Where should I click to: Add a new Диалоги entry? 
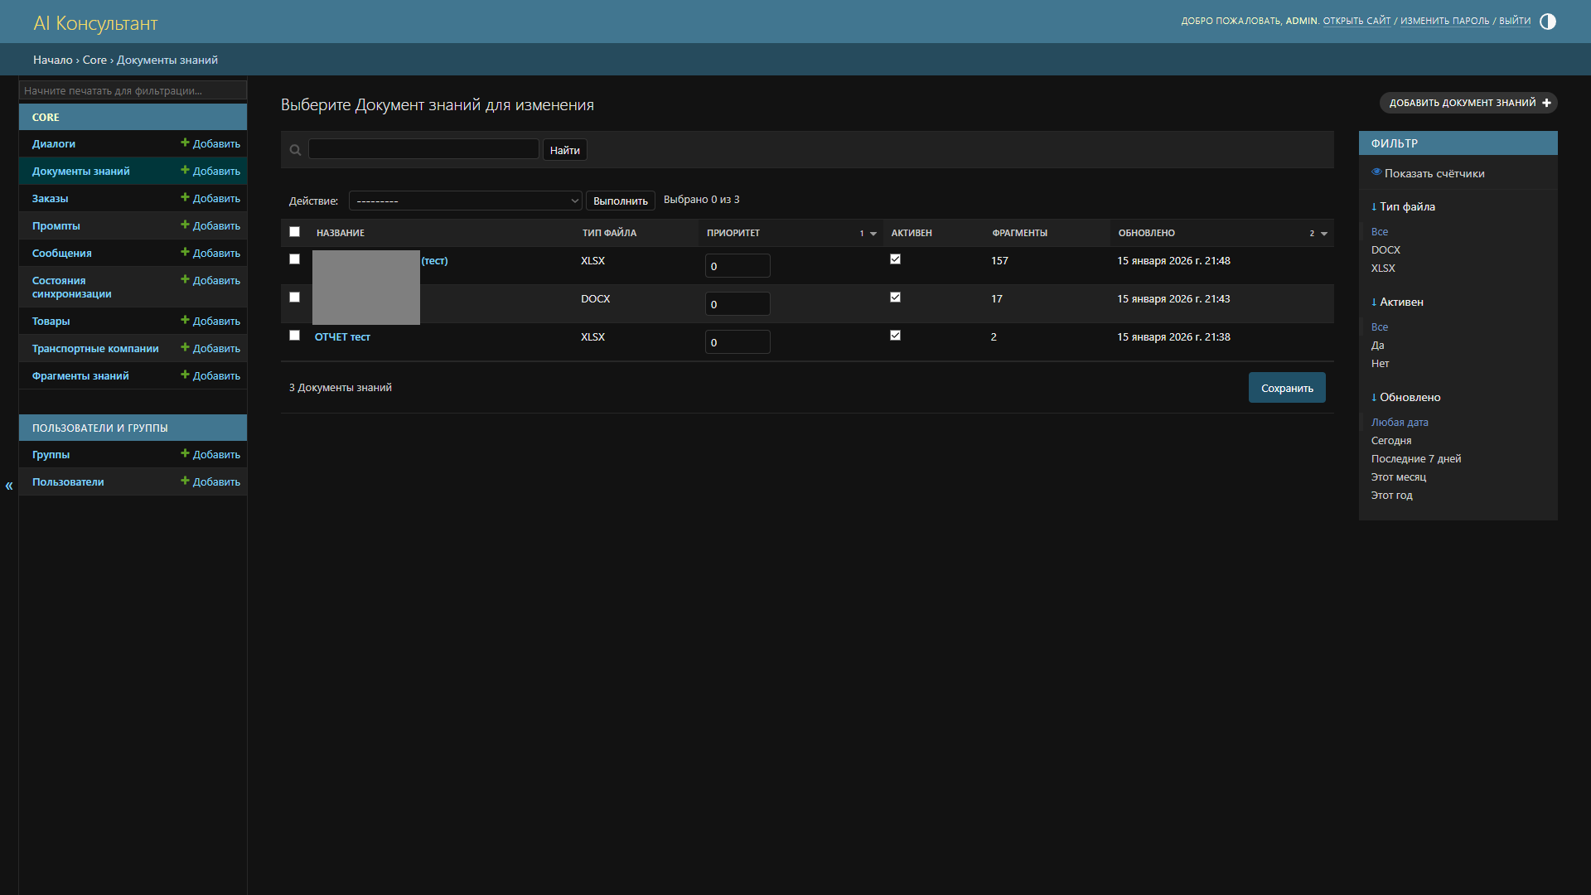coord(210,143)
